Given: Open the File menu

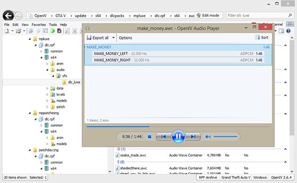Looking at the screenshot, I should click(7, 25).
